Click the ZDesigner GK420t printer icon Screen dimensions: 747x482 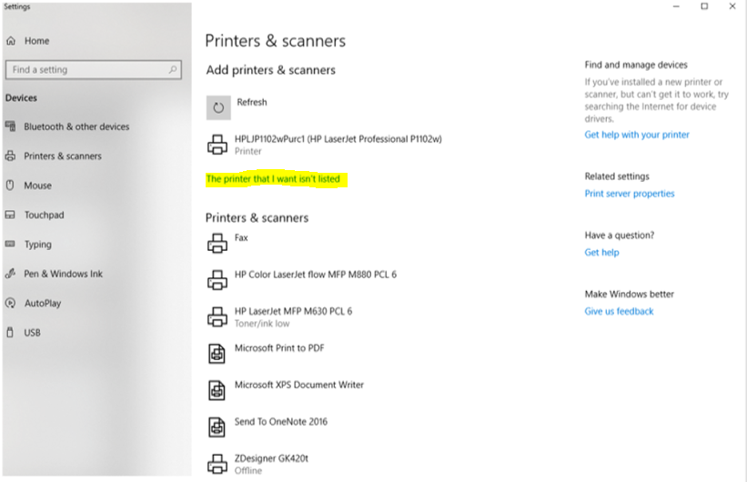217,464
